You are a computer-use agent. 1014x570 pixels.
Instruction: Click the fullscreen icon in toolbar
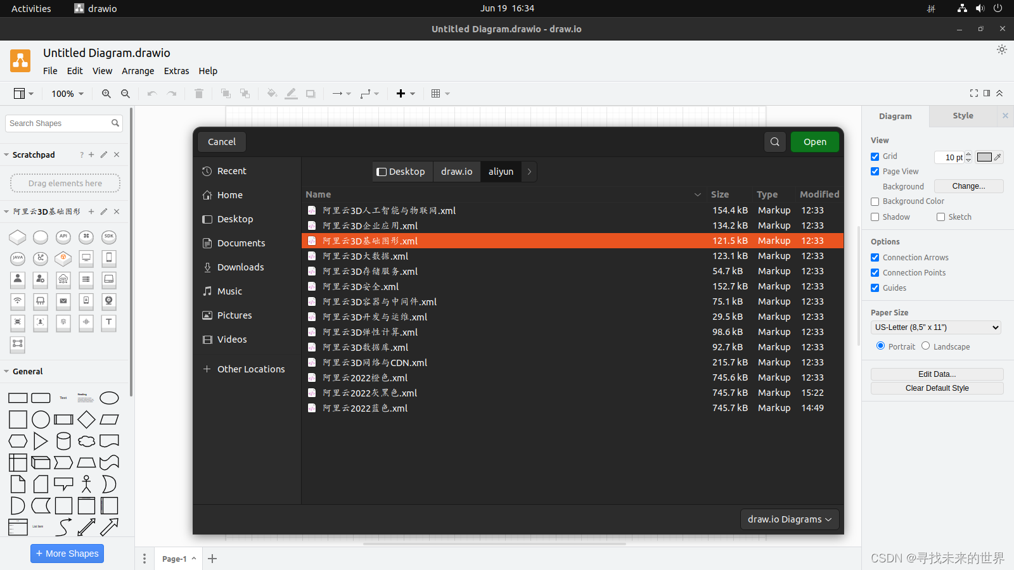click(x=974, y=93)
